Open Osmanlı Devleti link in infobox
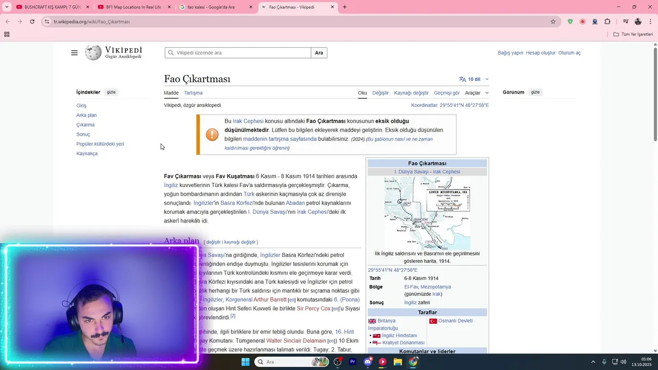658x370 pixels. tap(455, 321)
